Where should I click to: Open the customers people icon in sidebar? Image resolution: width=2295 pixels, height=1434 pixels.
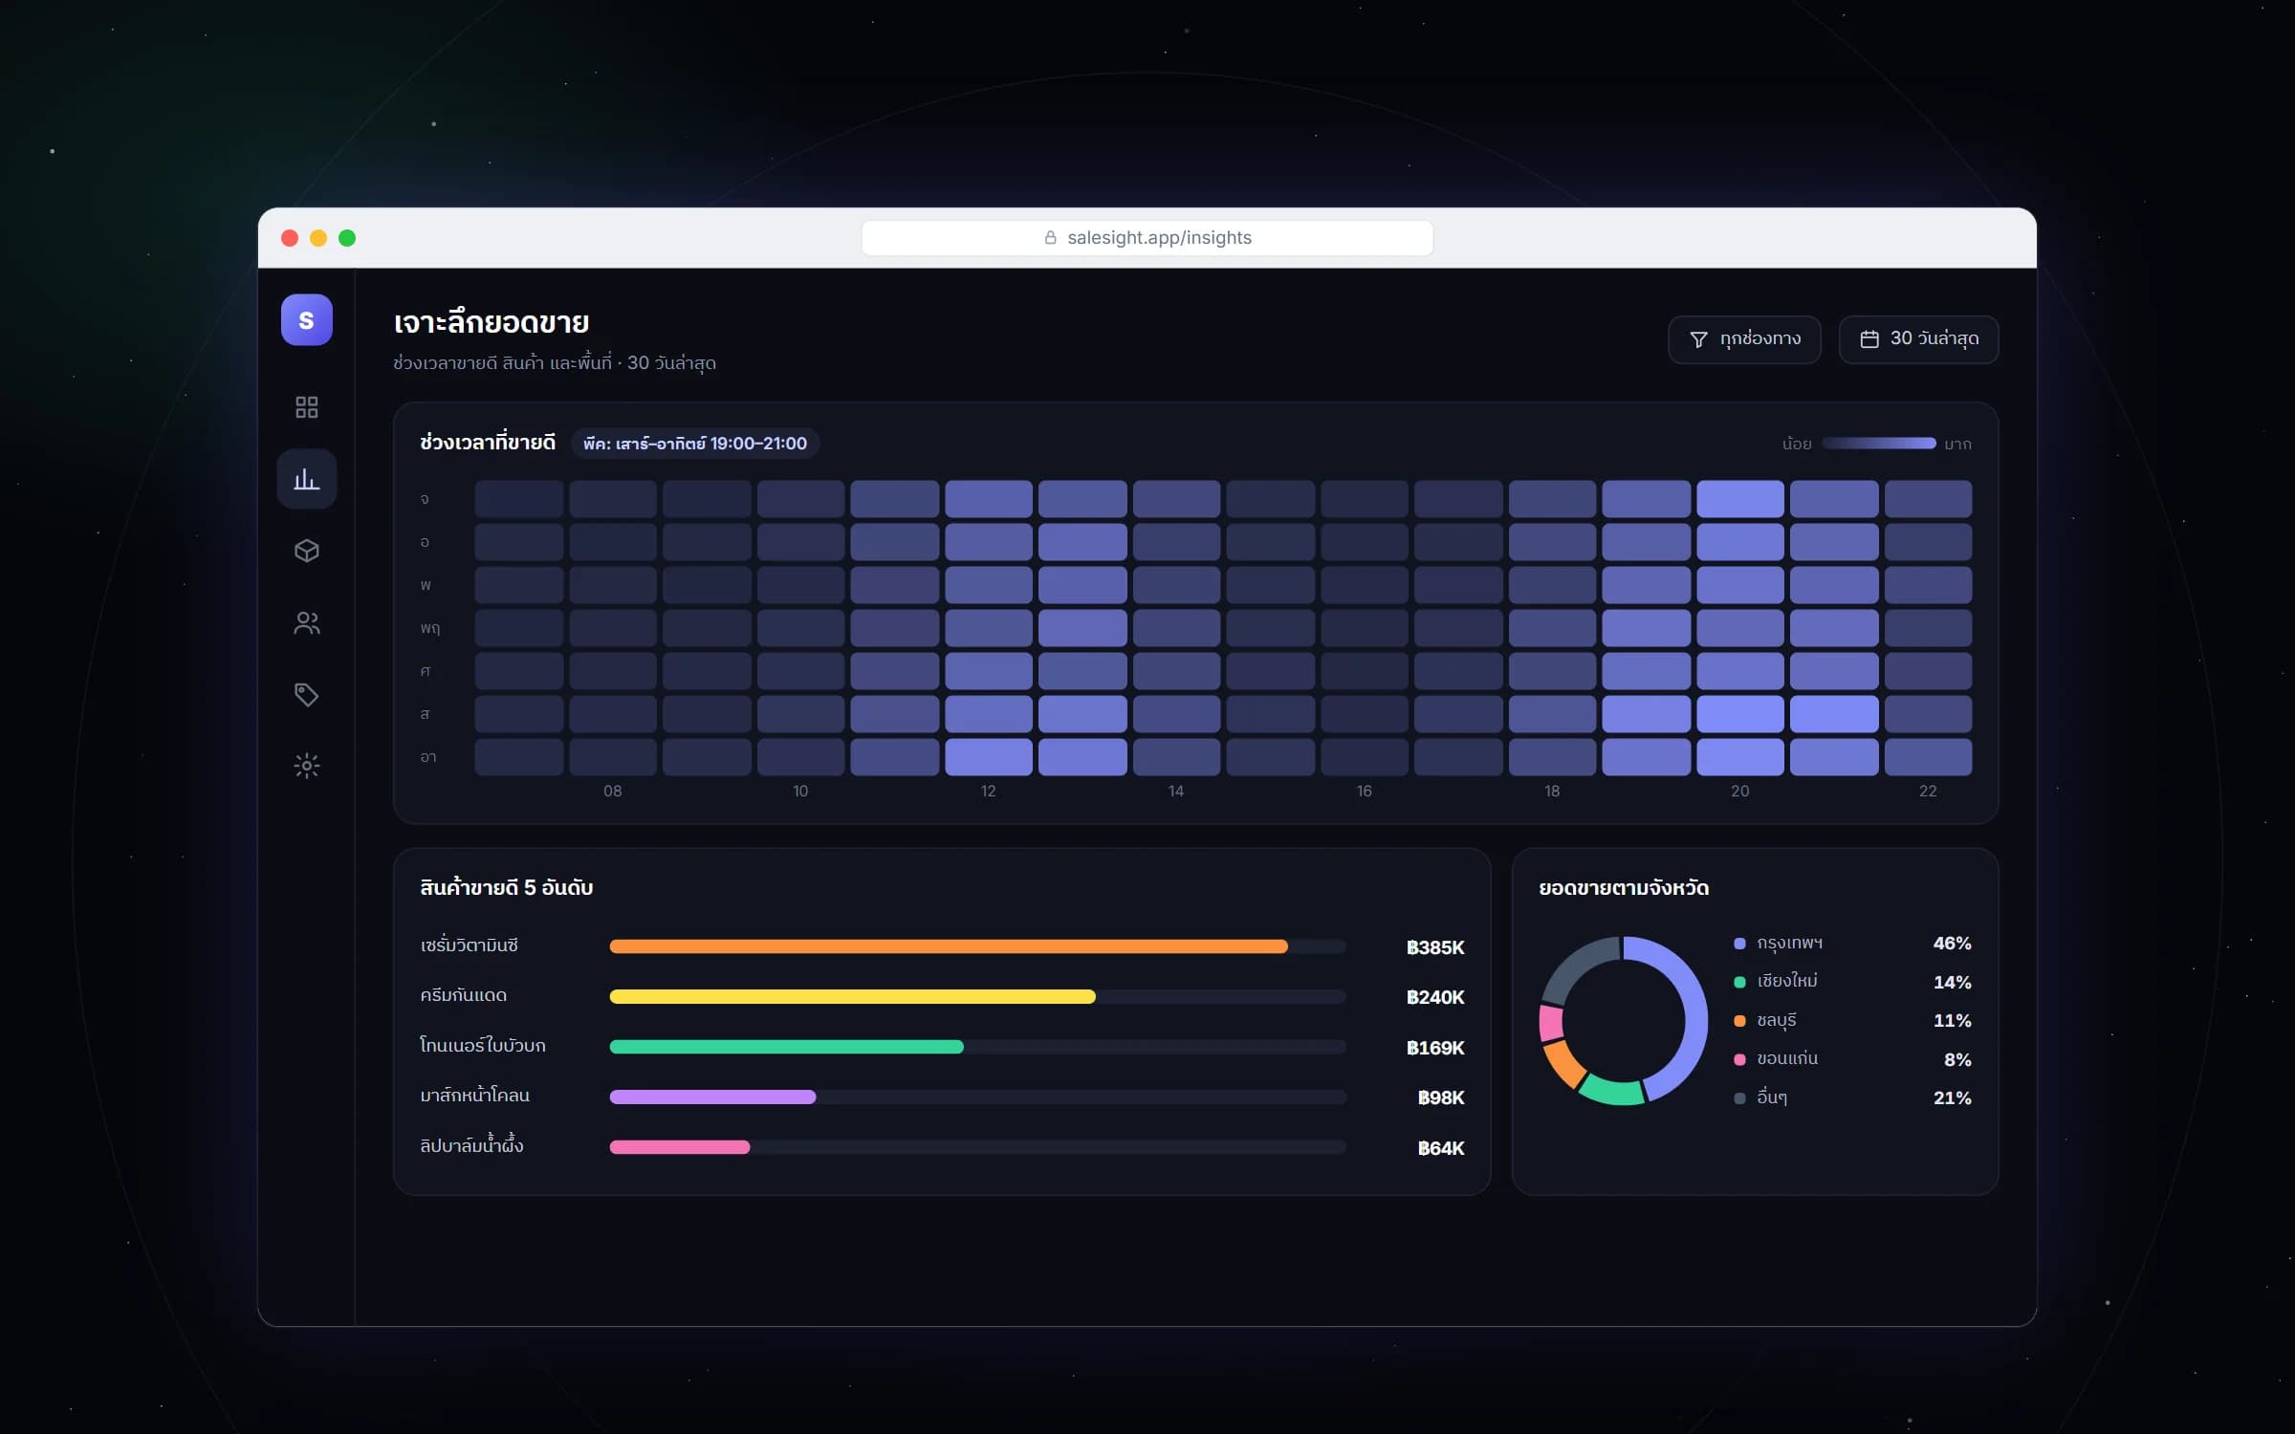[306, 623]
